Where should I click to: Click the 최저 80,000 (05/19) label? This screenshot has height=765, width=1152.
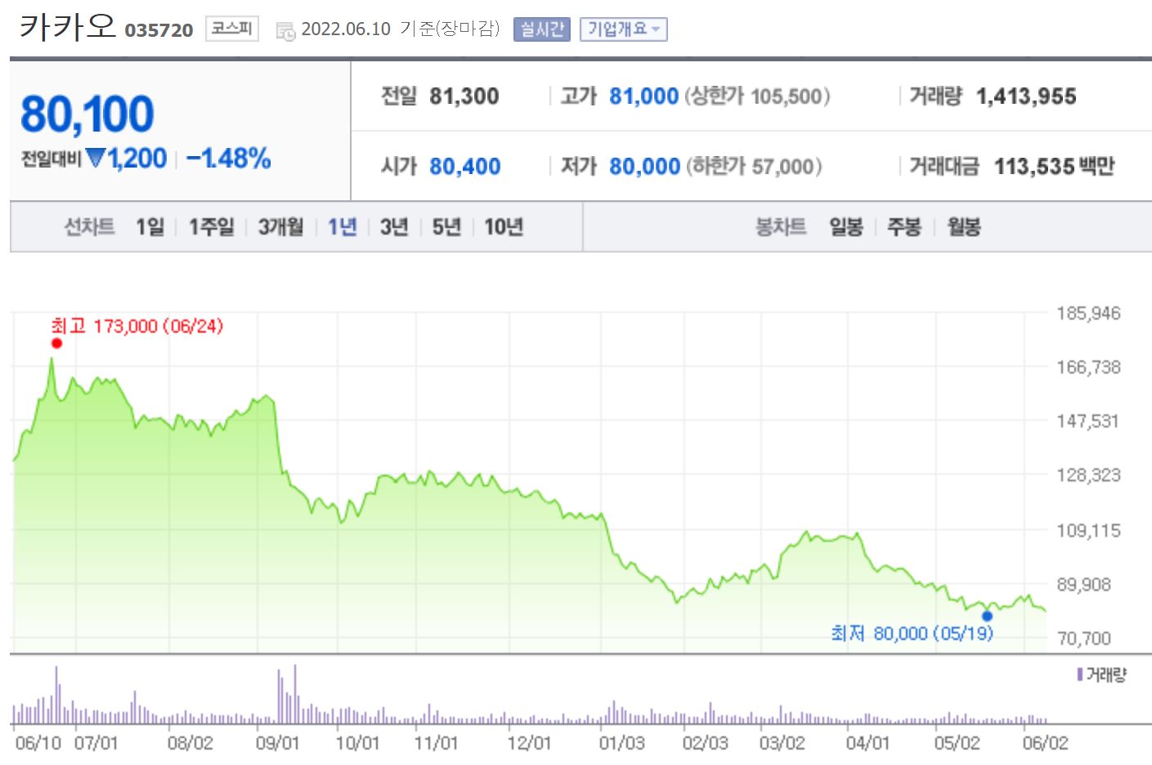912,633
